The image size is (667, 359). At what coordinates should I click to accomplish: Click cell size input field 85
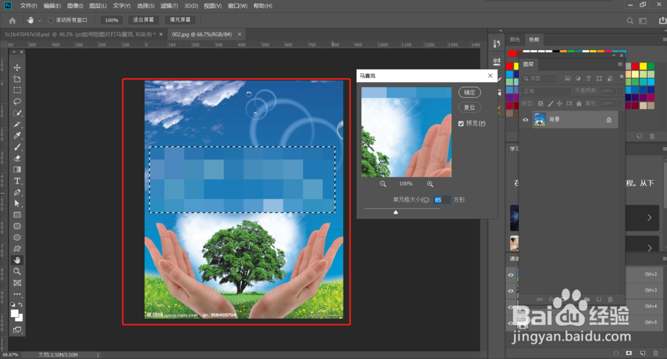click(x=442, y=200)
